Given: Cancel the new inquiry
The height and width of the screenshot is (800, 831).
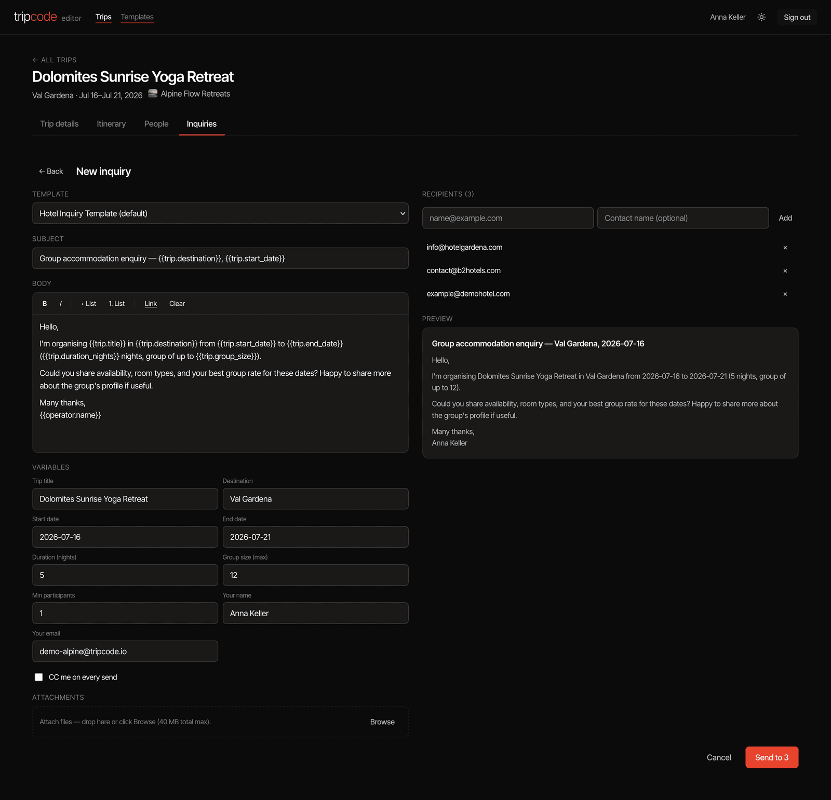Looking at the screenshot, I should pos(719,757).
